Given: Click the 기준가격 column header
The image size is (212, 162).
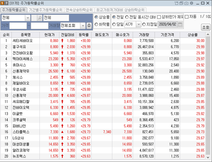Looking at the screenshot, I should coord(167,35).
